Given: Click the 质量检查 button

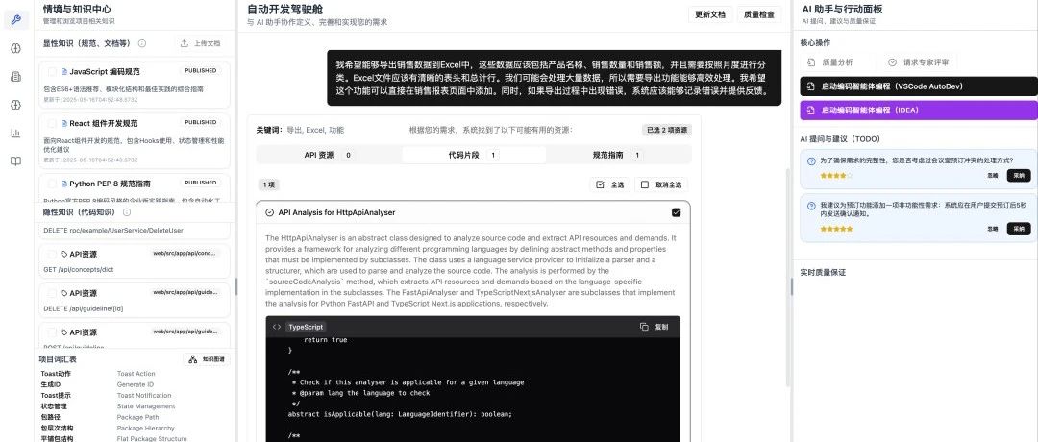Looking at the screenshot, I should pos(759,13).
